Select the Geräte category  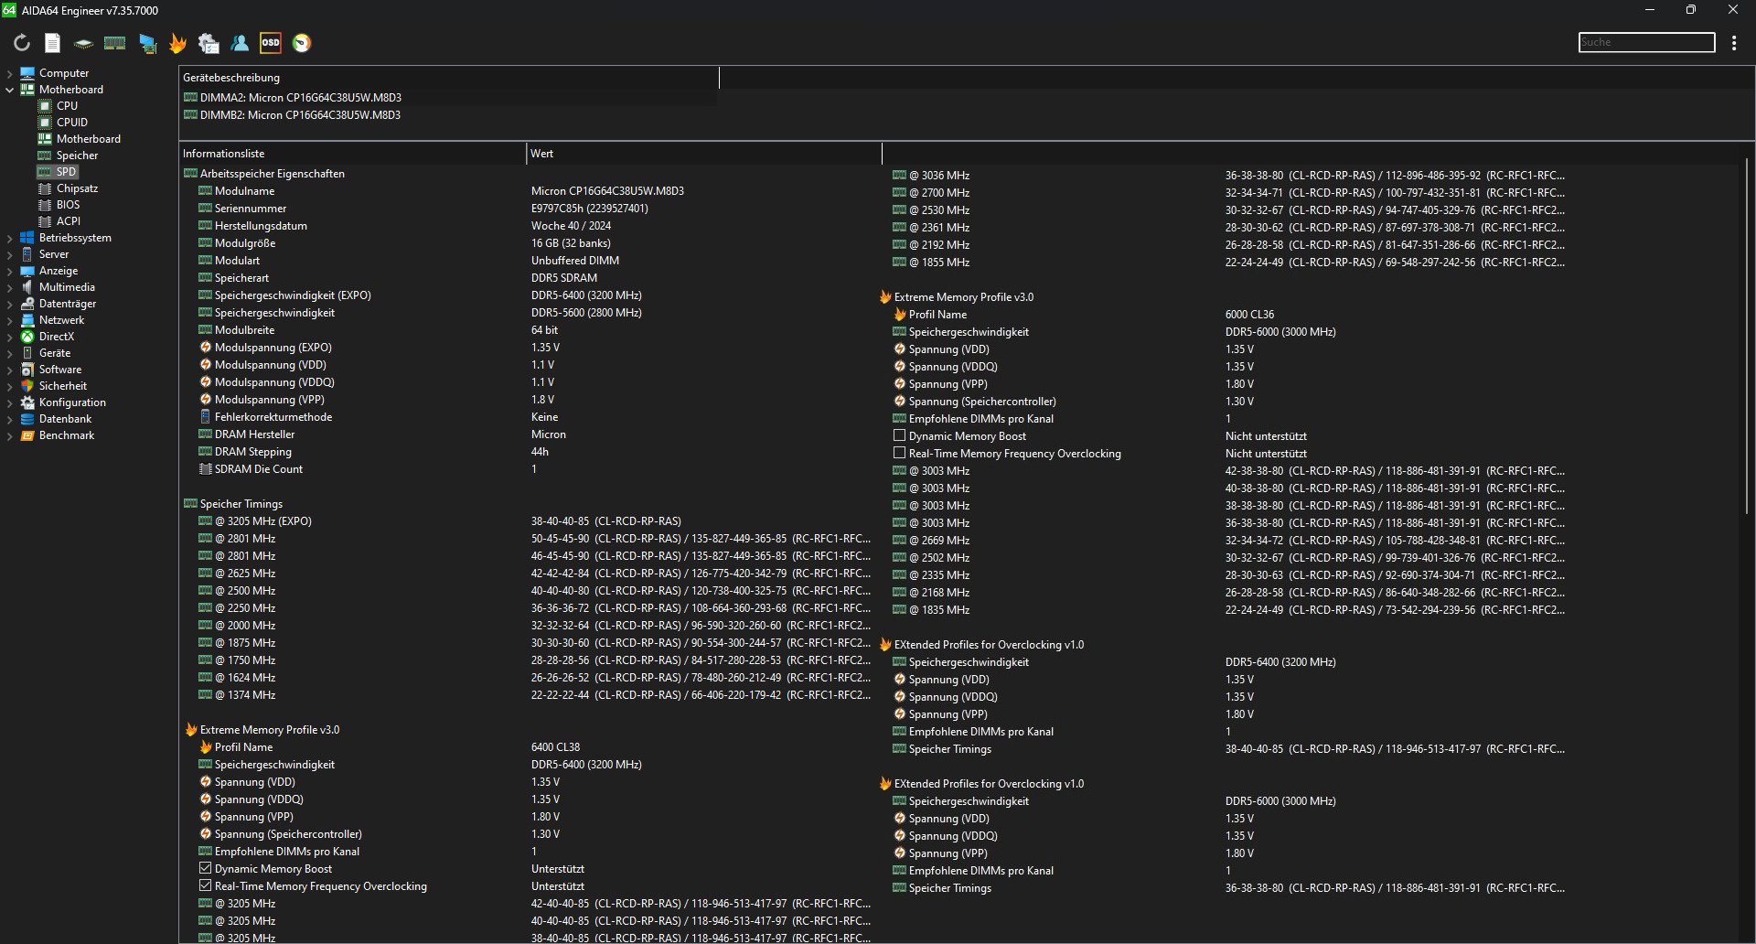coord(54,353)
